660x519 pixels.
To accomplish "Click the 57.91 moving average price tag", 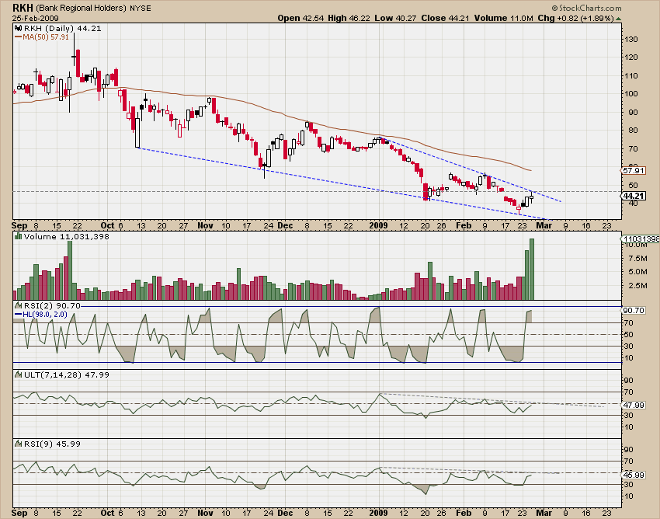I will pos(633,171).
